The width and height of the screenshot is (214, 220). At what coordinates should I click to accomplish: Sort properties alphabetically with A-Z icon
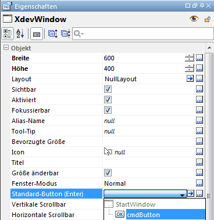point(20,34)
